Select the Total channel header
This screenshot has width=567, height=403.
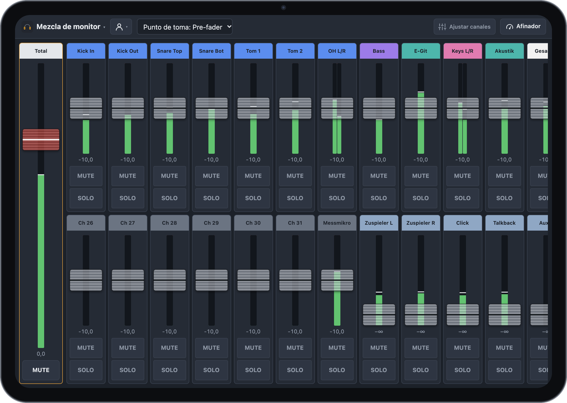pos(41,51)
